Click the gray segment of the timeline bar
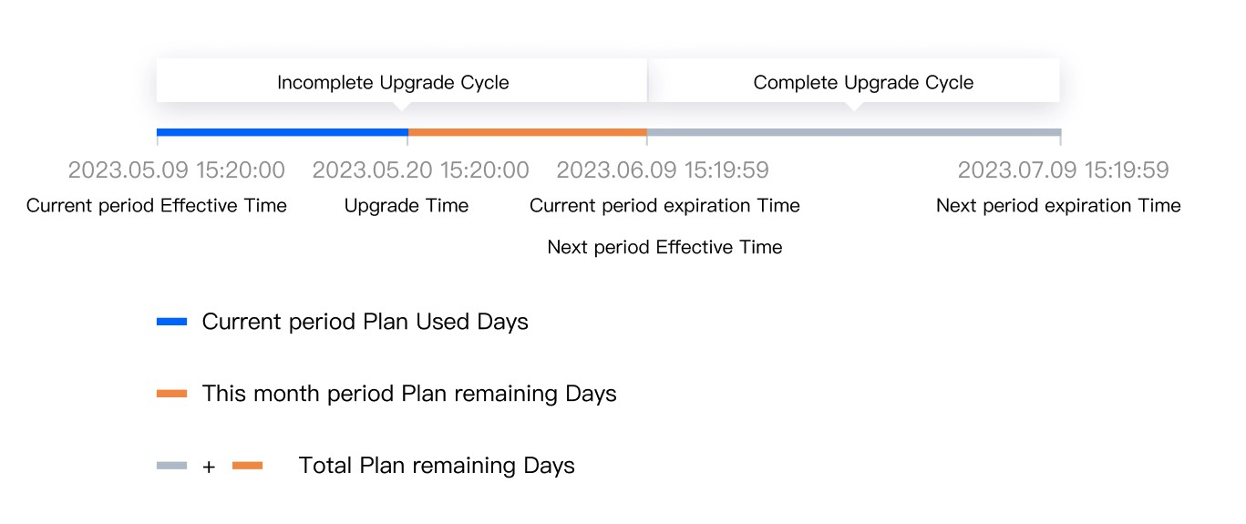This screenshot has width=1246, height=524. 853,133
